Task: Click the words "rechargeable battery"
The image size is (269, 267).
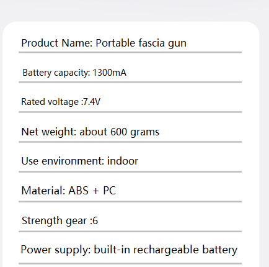Action: (x=185, y=250)
